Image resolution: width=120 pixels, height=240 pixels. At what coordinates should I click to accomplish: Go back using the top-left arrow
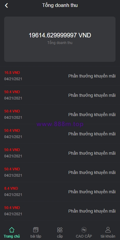[6, 5]
